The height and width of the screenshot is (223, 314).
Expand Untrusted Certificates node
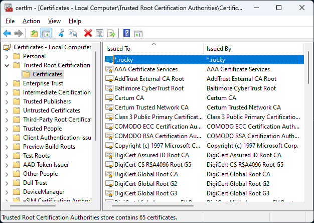pyautogui.click(x=7, y=111)
